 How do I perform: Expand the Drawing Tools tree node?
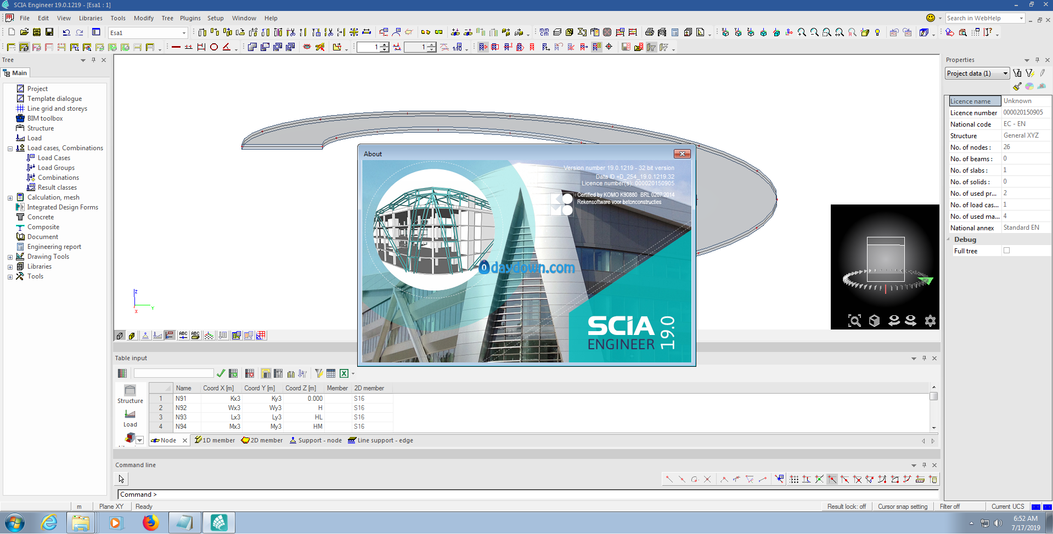click(x=10, y=257)
